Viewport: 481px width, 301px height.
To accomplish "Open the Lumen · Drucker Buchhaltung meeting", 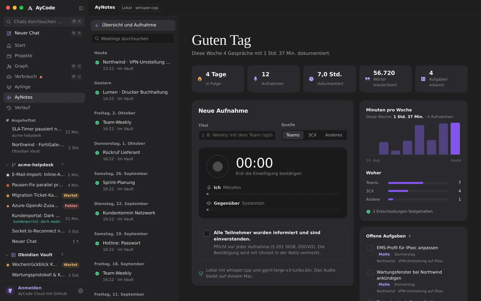I will tap(133, 95).
